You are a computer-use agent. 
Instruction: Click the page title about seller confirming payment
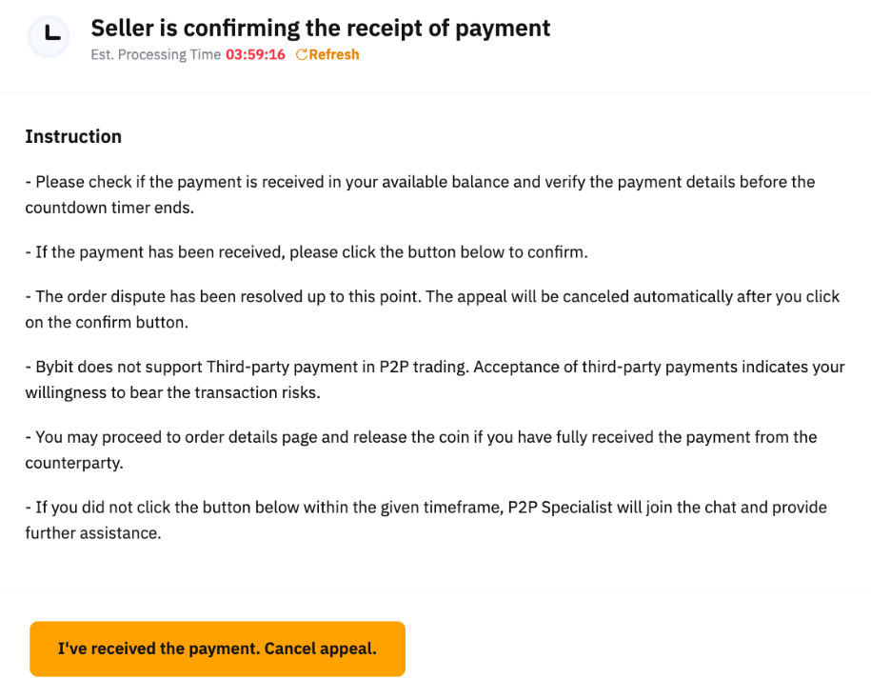pos(321,28)
